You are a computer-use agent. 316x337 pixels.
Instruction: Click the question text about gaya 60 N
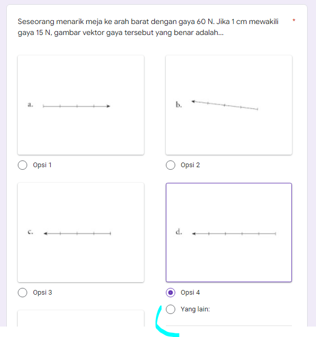pos(148,27)
